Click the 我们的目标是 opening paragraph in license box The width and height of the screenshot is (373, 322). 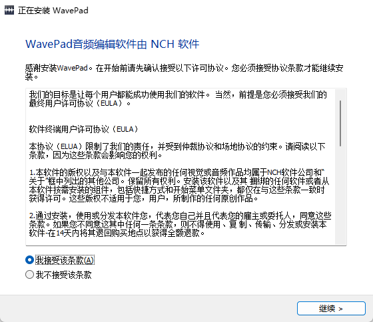click(x=178, y=99)
